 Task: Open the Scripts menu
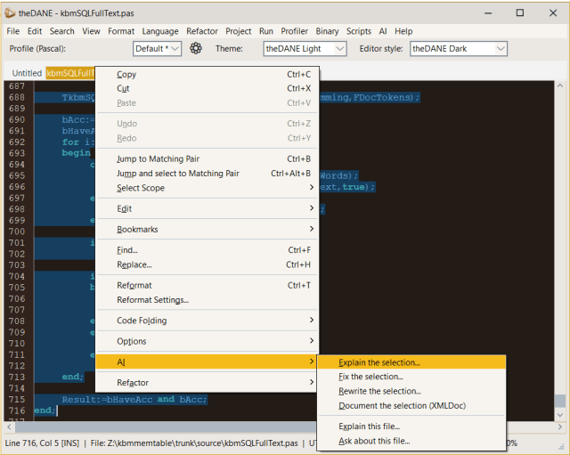[x=359, y=31]
